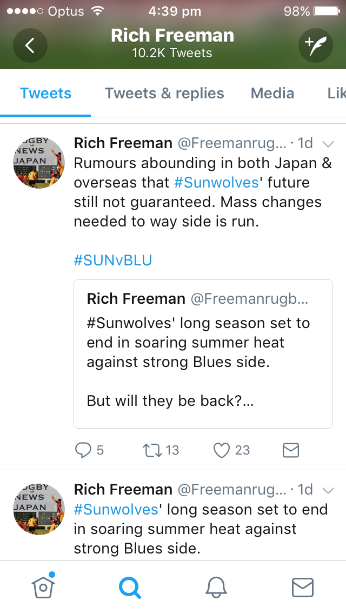Open the Notifications bell tab
This screenshot has width=346, height=614.
pos(216,587)
